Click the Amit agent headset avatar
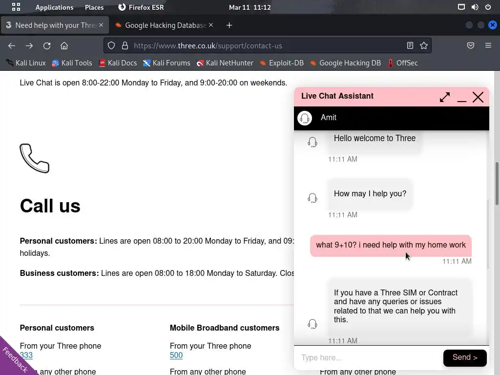Screen dimensions: 500x375 [305, 118]
